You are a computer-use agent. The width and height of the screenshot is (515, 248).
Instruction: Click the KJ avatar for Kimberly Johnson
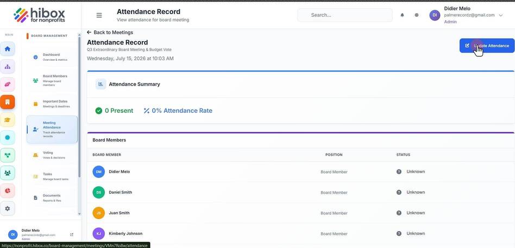click(98, 233)
